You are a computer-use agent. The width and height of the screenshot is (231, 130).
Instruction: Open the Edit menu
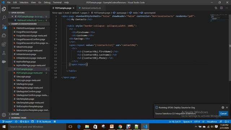[15, 3]
